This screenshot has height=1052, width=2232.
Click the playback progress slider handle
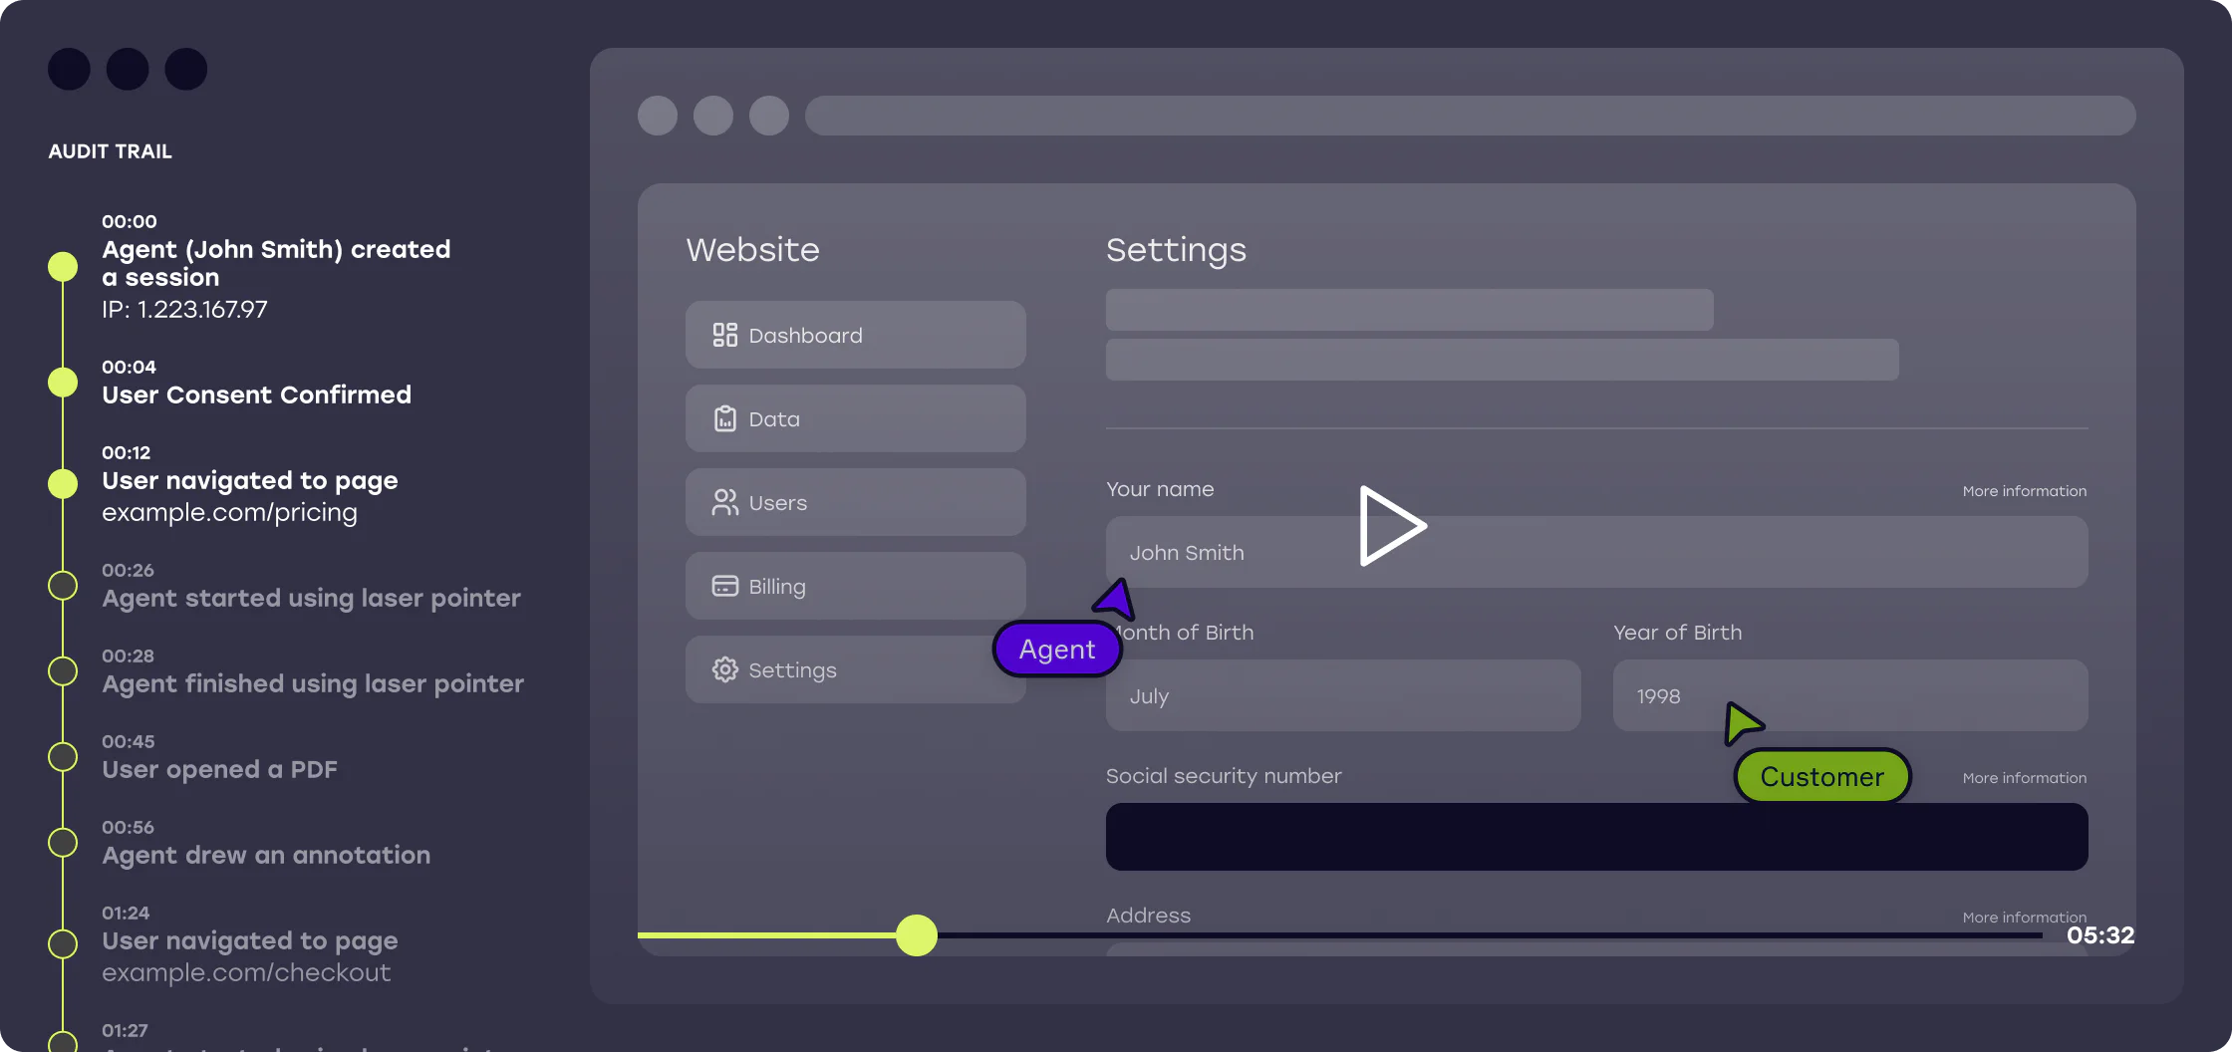[917, 936]
